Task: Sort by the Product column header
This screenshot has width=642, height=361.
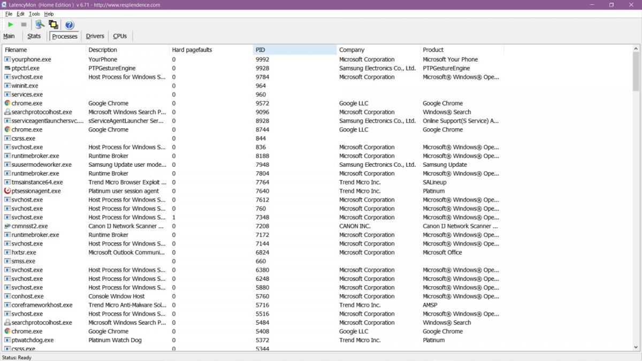Action: point(462,50)
